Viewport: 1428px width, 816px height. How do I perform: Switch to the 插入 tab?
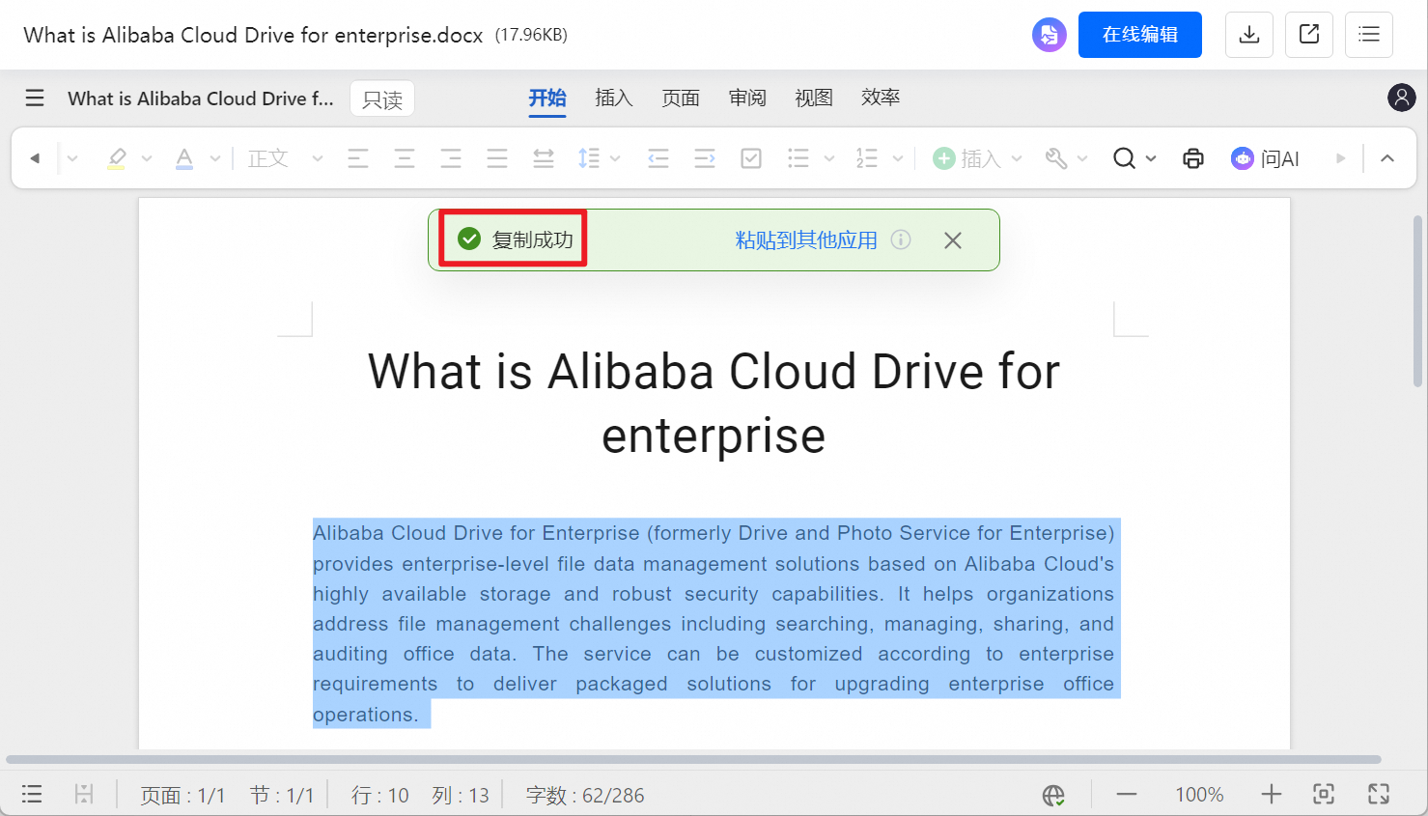(614, 98)
